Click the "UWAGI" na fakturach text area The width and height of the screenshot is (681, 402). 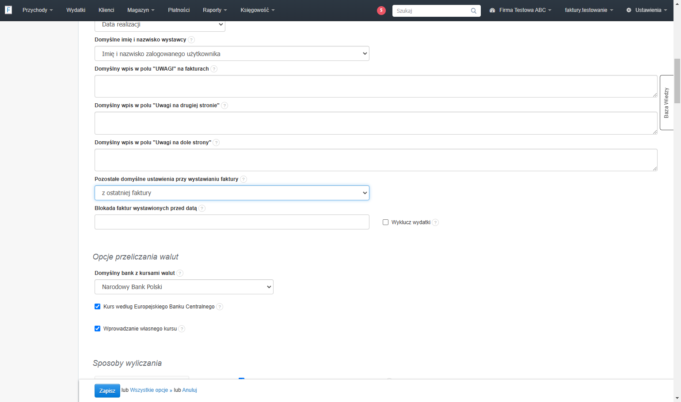[x=376, y=86]
